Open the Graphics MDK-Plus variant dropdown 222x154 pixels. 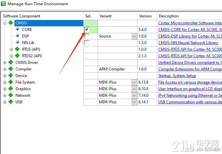[134, 89]
